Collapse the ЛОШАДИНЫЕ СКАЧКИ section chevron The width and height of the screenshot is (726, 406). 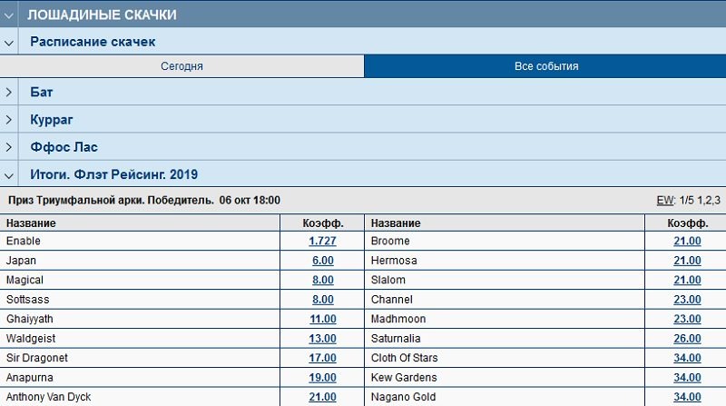point(9,15)
